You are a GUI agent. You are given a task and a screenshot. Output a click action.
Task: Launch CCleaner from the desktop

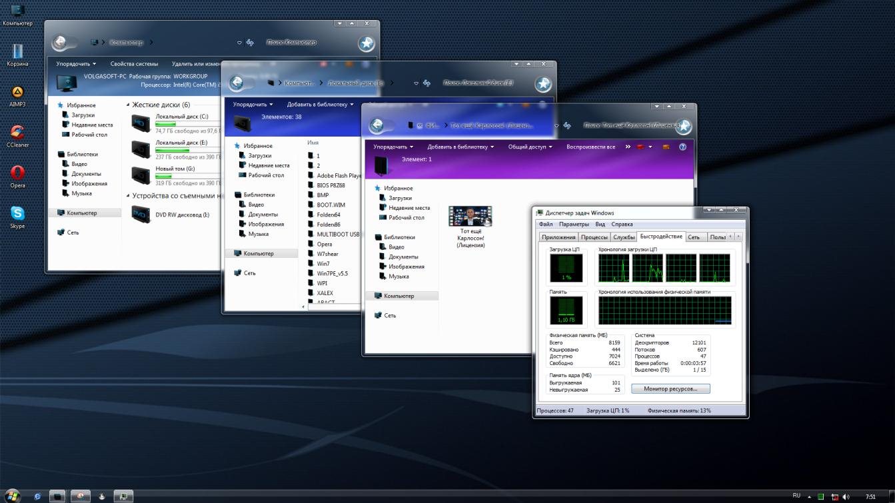coord(17,133)
